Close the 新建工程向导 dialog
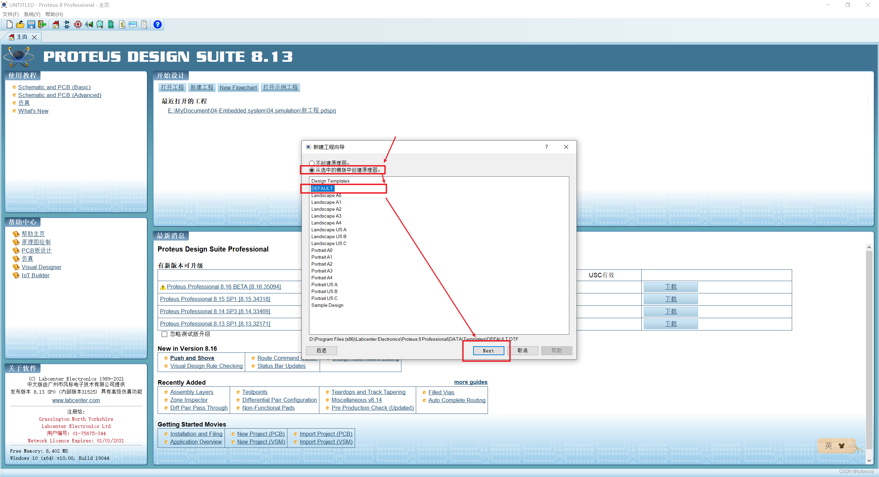Viewport: 879px width, 477px height. click(x=566, y=147)
